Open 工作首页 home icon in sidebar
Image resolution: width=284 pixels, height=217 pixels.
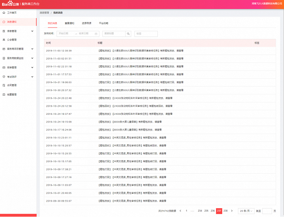4,13
